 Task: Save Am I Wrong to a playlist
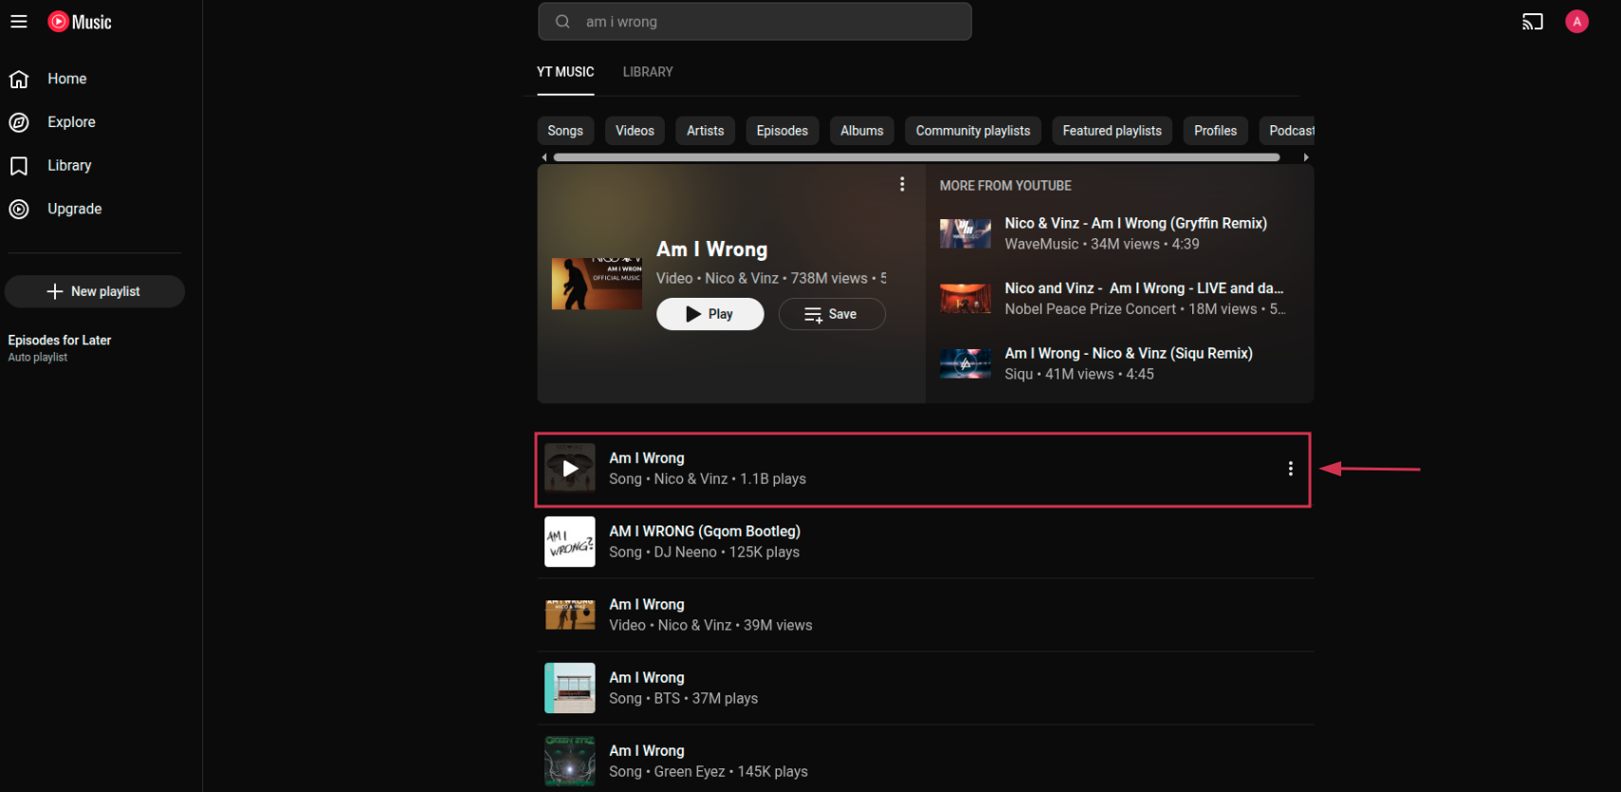tap(832, 314)
